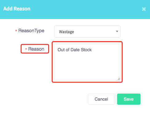150x116 pixels.
Task: Click the word Out in the Reason text
Action: (x=61, y=50)
